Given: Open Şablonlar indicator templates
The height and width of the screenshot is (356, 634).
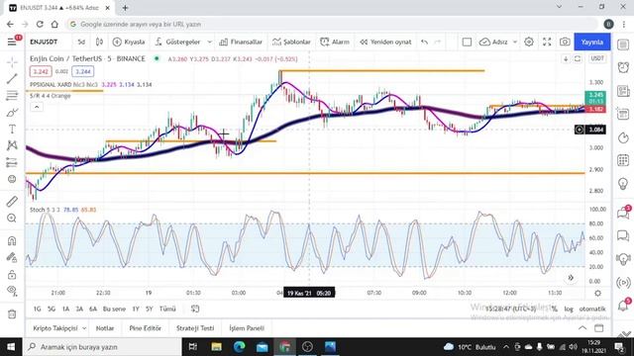Looking at the screenshot, I should pos(291,42).
